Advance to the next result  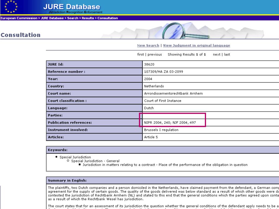click(x=217, y=54)
